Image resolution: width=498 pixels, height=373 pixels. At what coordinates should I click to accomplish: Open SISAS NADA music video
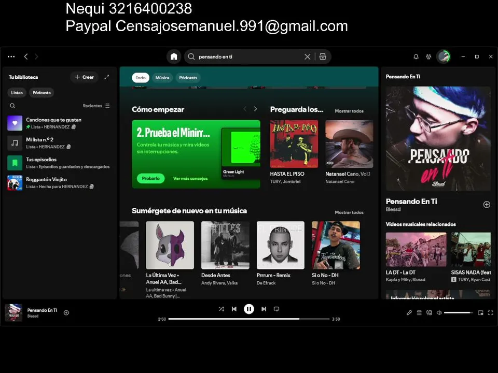pos(471,257)
